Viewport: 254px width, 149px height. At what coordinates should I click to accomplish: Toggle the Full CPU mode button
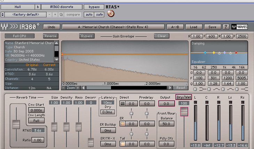[19, 36]
